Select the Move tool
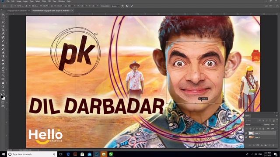 click(3, 14)
